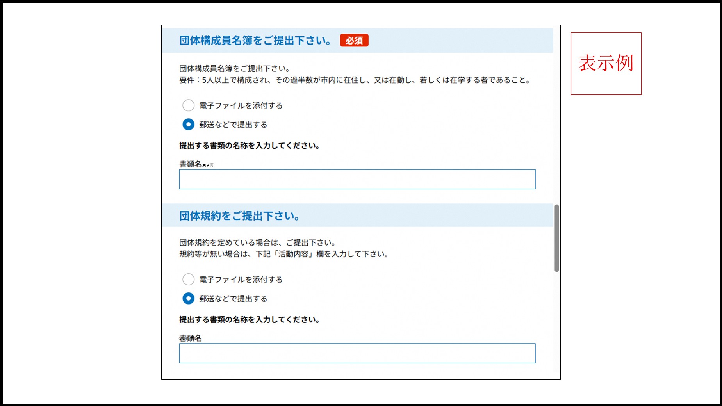Click the first 書類名 input field

tap(357, 179)
